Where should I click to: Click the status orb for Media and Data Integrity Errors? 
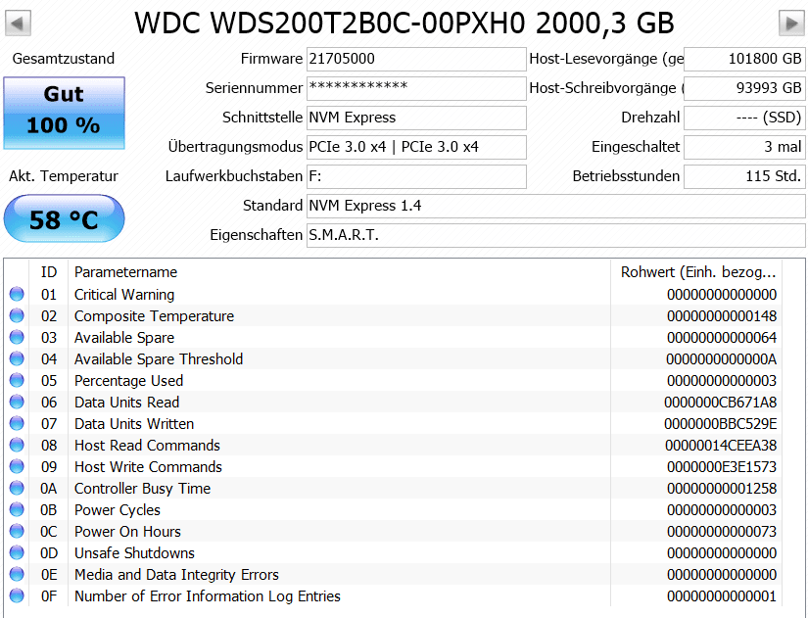click(17, 574)
